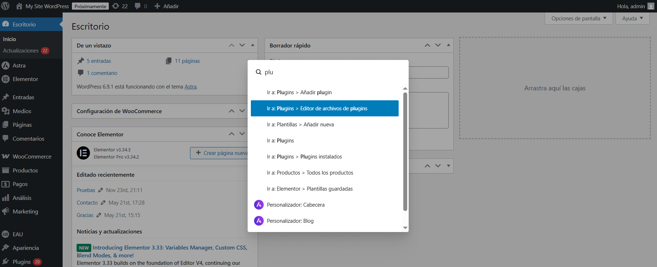The image size is (657, 267).
Task: Open the '5 entradas' link
Action: click(x=99, y=61)
